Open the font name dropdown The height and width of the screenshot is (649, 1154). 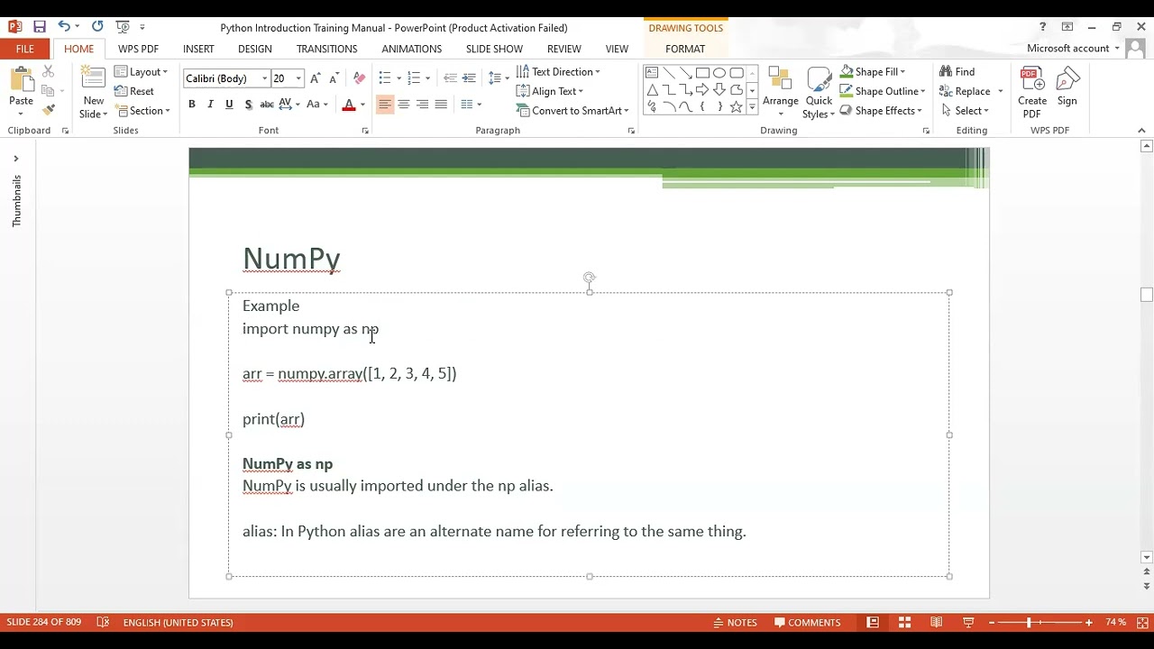[264, 78]
